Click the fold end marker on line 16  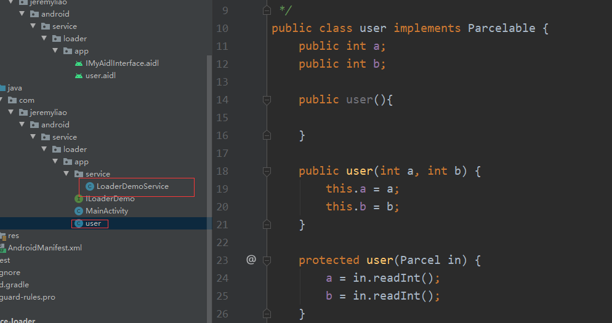point(267,135)
